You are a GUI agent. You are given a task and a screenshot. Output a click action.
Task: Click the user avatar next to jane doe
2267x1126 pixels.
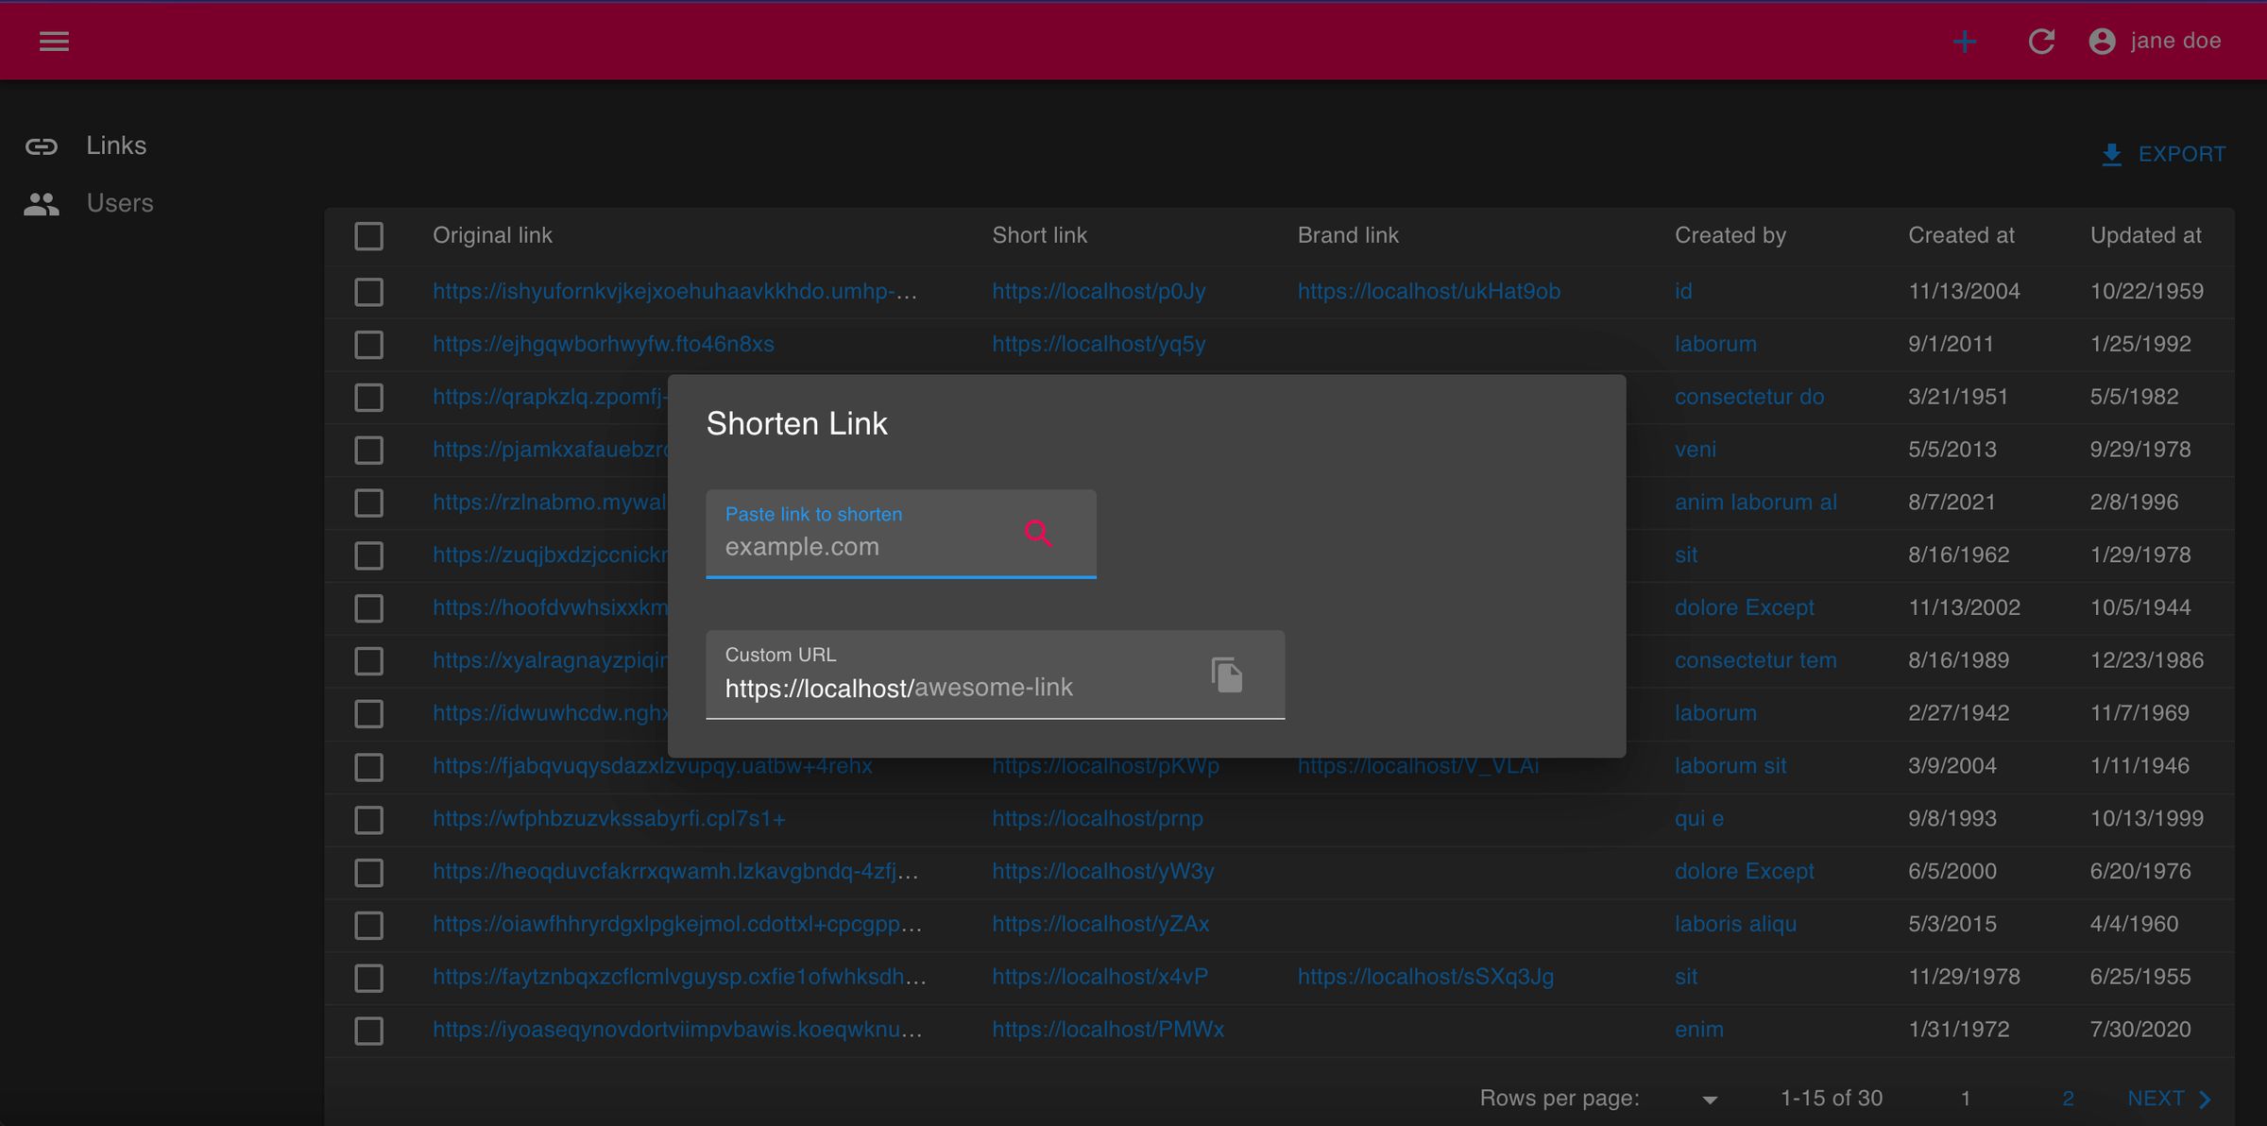pyautogui.click(x=2101, y=41)
